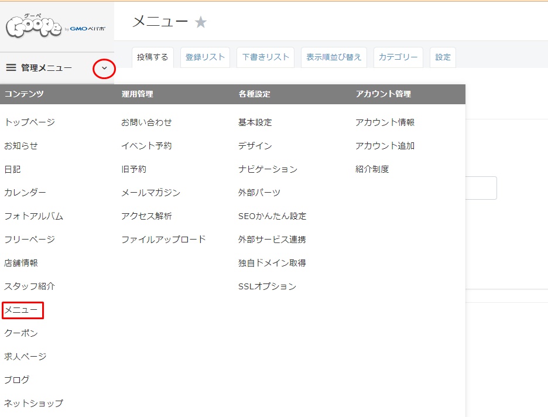Click the 運用管理 column header
Screen dimensions: 548x417
[x=138, y=94]
